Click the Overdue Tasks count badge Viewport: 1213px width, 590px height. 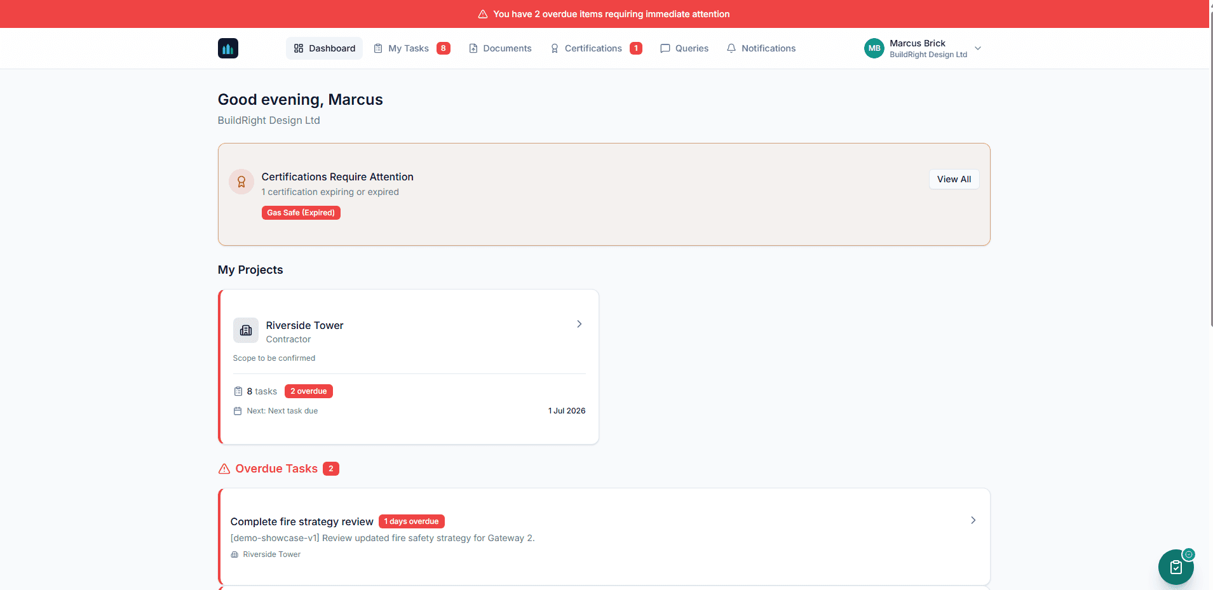tap(331, 469)
